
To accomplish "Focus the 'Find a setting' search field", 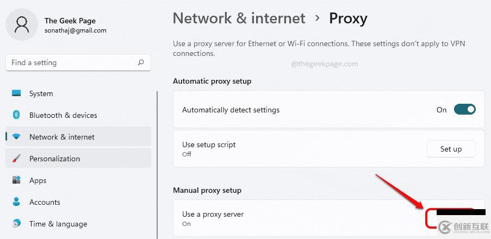I will 71,62.
